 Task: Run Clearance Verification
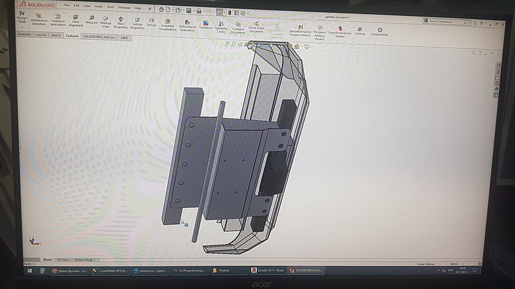[58, 20]
